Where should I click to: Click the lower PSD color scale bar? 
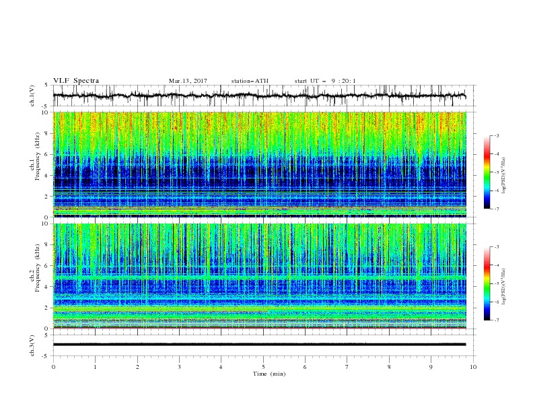coord(487,283)
